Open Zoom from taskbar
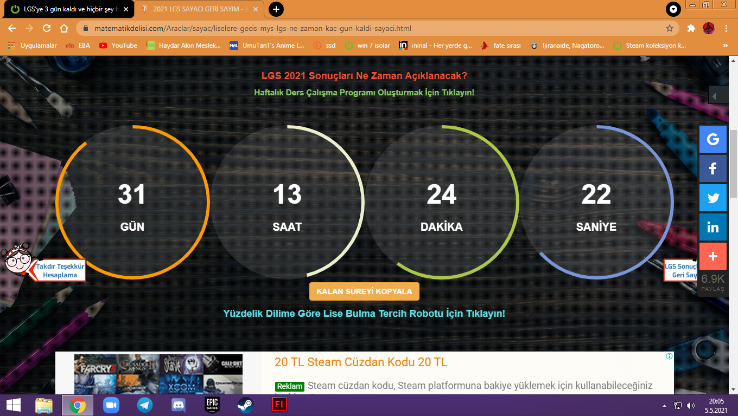The width and height of the screenshot is (738, 416). pyautogui.click(x=111, y=405)
